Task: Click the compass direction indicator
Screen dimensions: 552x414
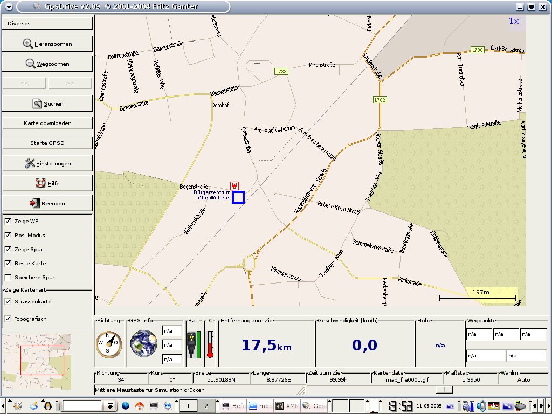Action: pyautogui.click(x=109, y=344)
